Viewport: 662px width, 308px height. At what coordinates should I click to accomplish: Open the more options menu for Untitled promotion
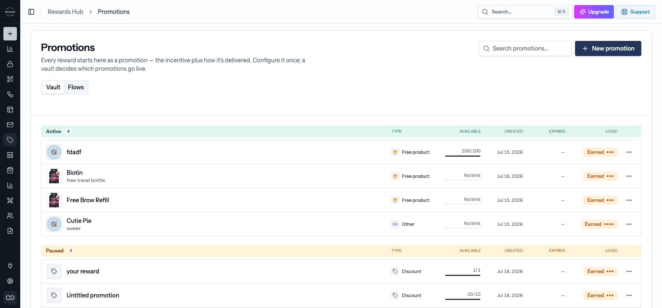tap(629, 295)
